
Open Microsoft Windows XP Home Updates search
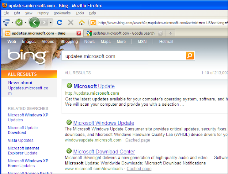pos(28,163)
